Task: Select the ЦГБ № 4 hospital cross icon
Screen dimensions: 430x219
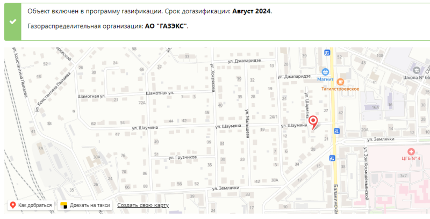Action: pos(411,152)
